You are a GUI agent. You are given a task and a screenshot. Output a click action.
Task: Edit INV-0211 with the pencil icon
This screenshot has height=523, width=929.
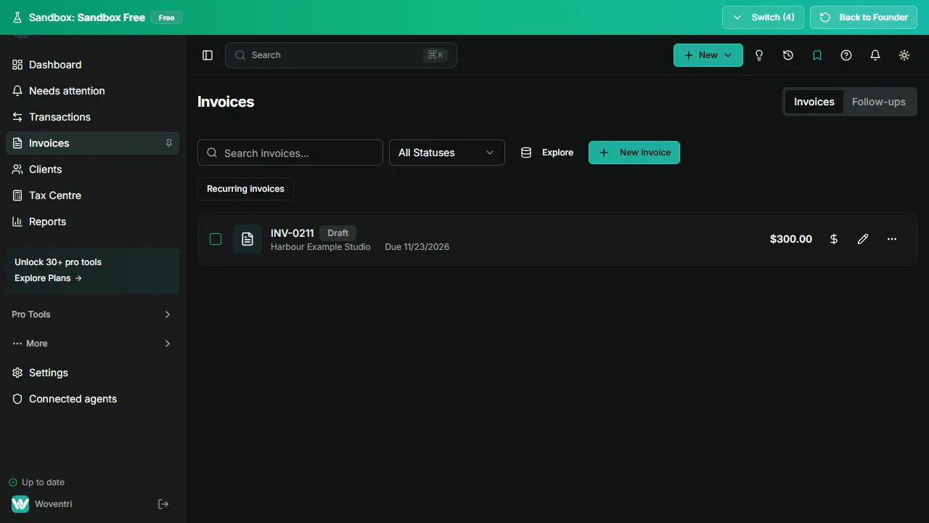(x=863, y=239)
